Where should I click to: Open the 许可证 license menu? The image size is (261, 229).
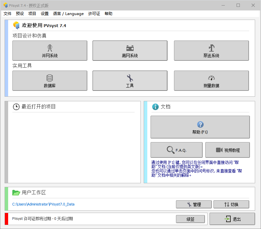click(94, 14)
